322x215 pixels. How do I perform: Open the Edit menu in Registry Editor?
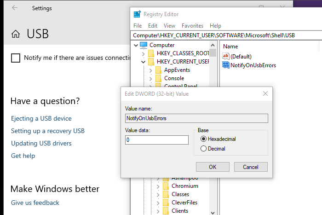pos(153,26)
